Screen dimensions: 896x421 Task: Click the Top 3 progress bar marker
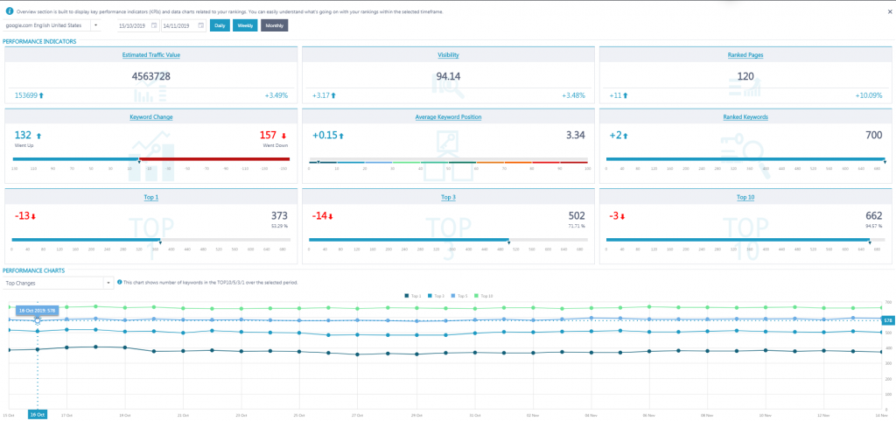pos(508,242)
